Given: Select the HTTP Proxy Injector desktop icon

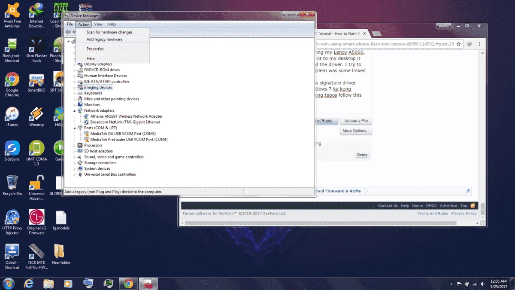Looking at the screenshot, I should (12, 222).
